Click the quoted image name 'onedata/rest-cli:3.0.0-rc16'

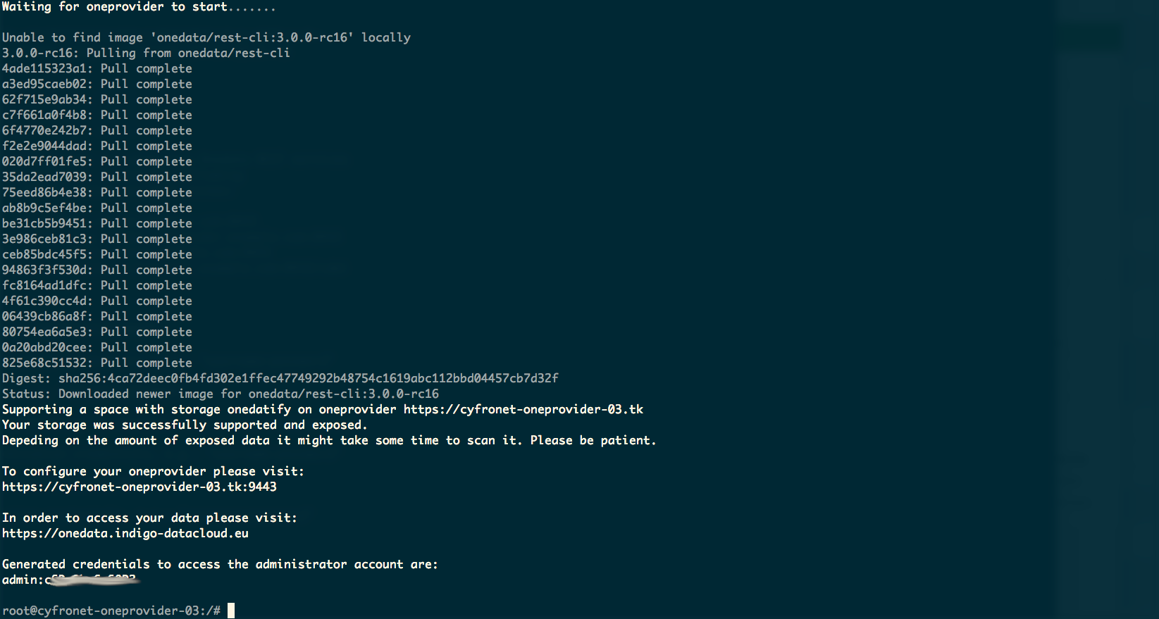point(252,37)
